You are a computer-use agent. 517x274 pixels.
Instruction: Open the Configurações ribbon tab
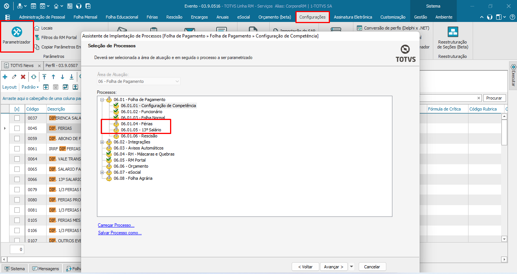[x=312, y=17]
